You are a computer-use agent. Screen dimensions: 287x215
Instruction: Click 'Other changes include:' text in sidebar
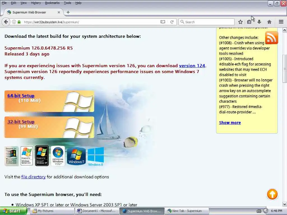(x=239, y=38)
